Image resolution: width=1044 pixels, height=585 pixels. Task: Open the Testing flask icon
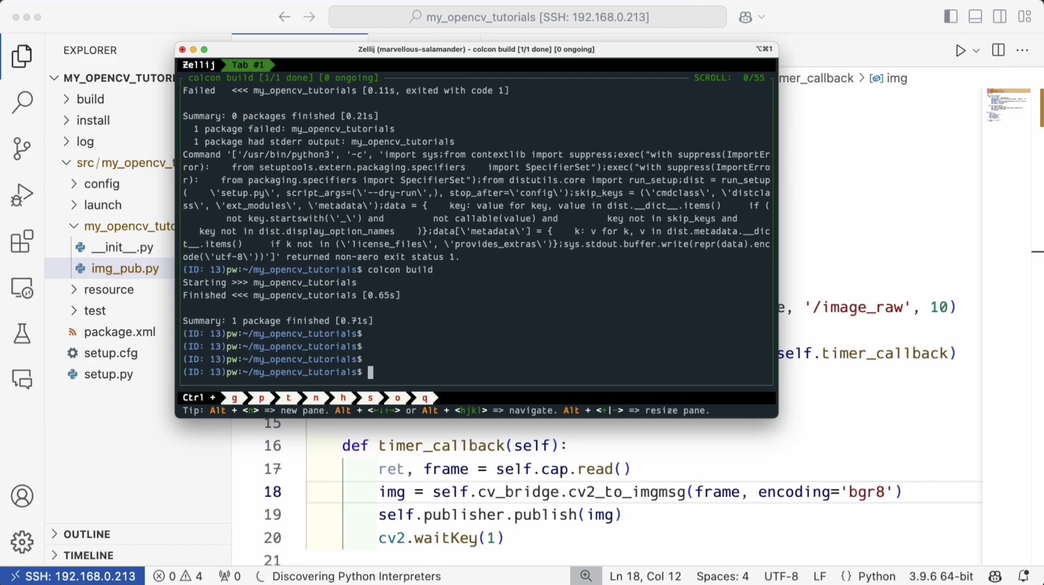[22, 334]
